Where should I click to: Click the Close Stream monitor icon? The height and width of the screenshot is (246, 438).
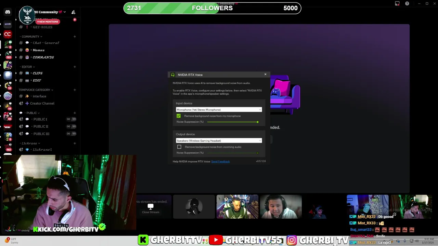click(151, 206)
